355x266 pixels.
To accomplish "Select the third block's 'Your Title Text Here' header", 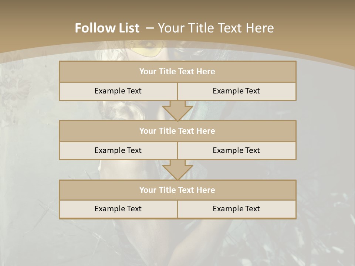I will click(177, 190).
